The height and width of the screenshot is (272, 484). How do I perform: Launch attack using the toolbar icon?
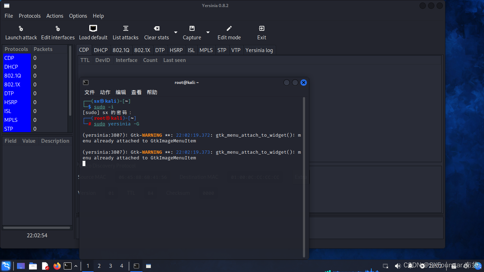click(21, 33)
